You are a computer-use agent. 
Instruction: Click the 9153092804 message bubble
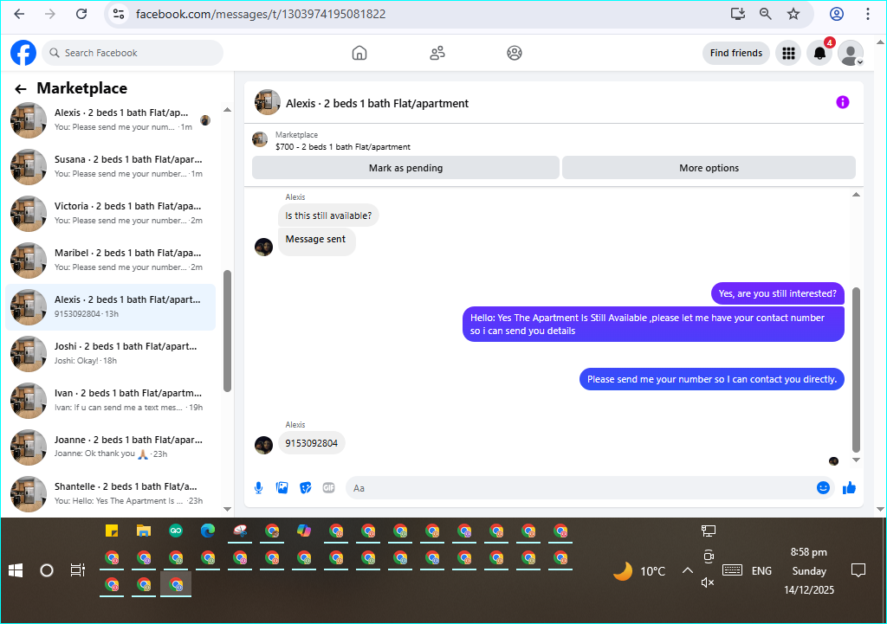pos(311,443)
